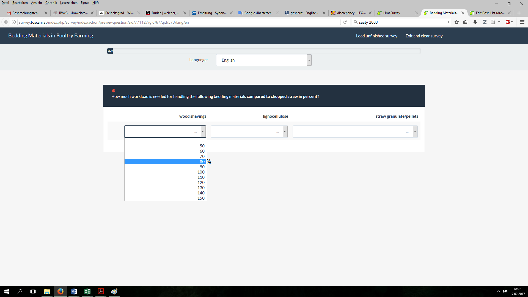
Task: Open the Language selection dropdown
Action: [x=263, y=60]
